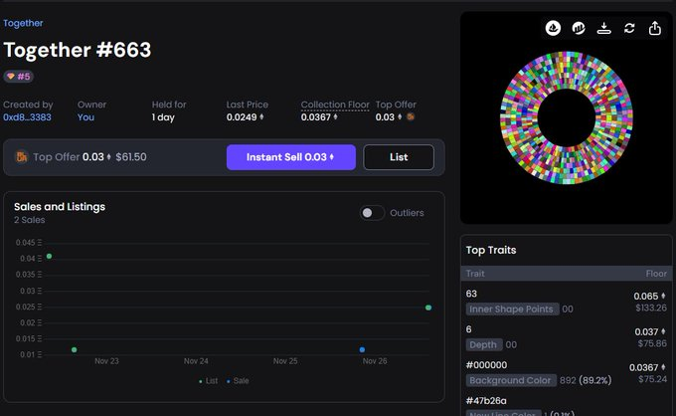Open creator address 0xd8...3383
676x416 pixels.
(x=27, y=117)
